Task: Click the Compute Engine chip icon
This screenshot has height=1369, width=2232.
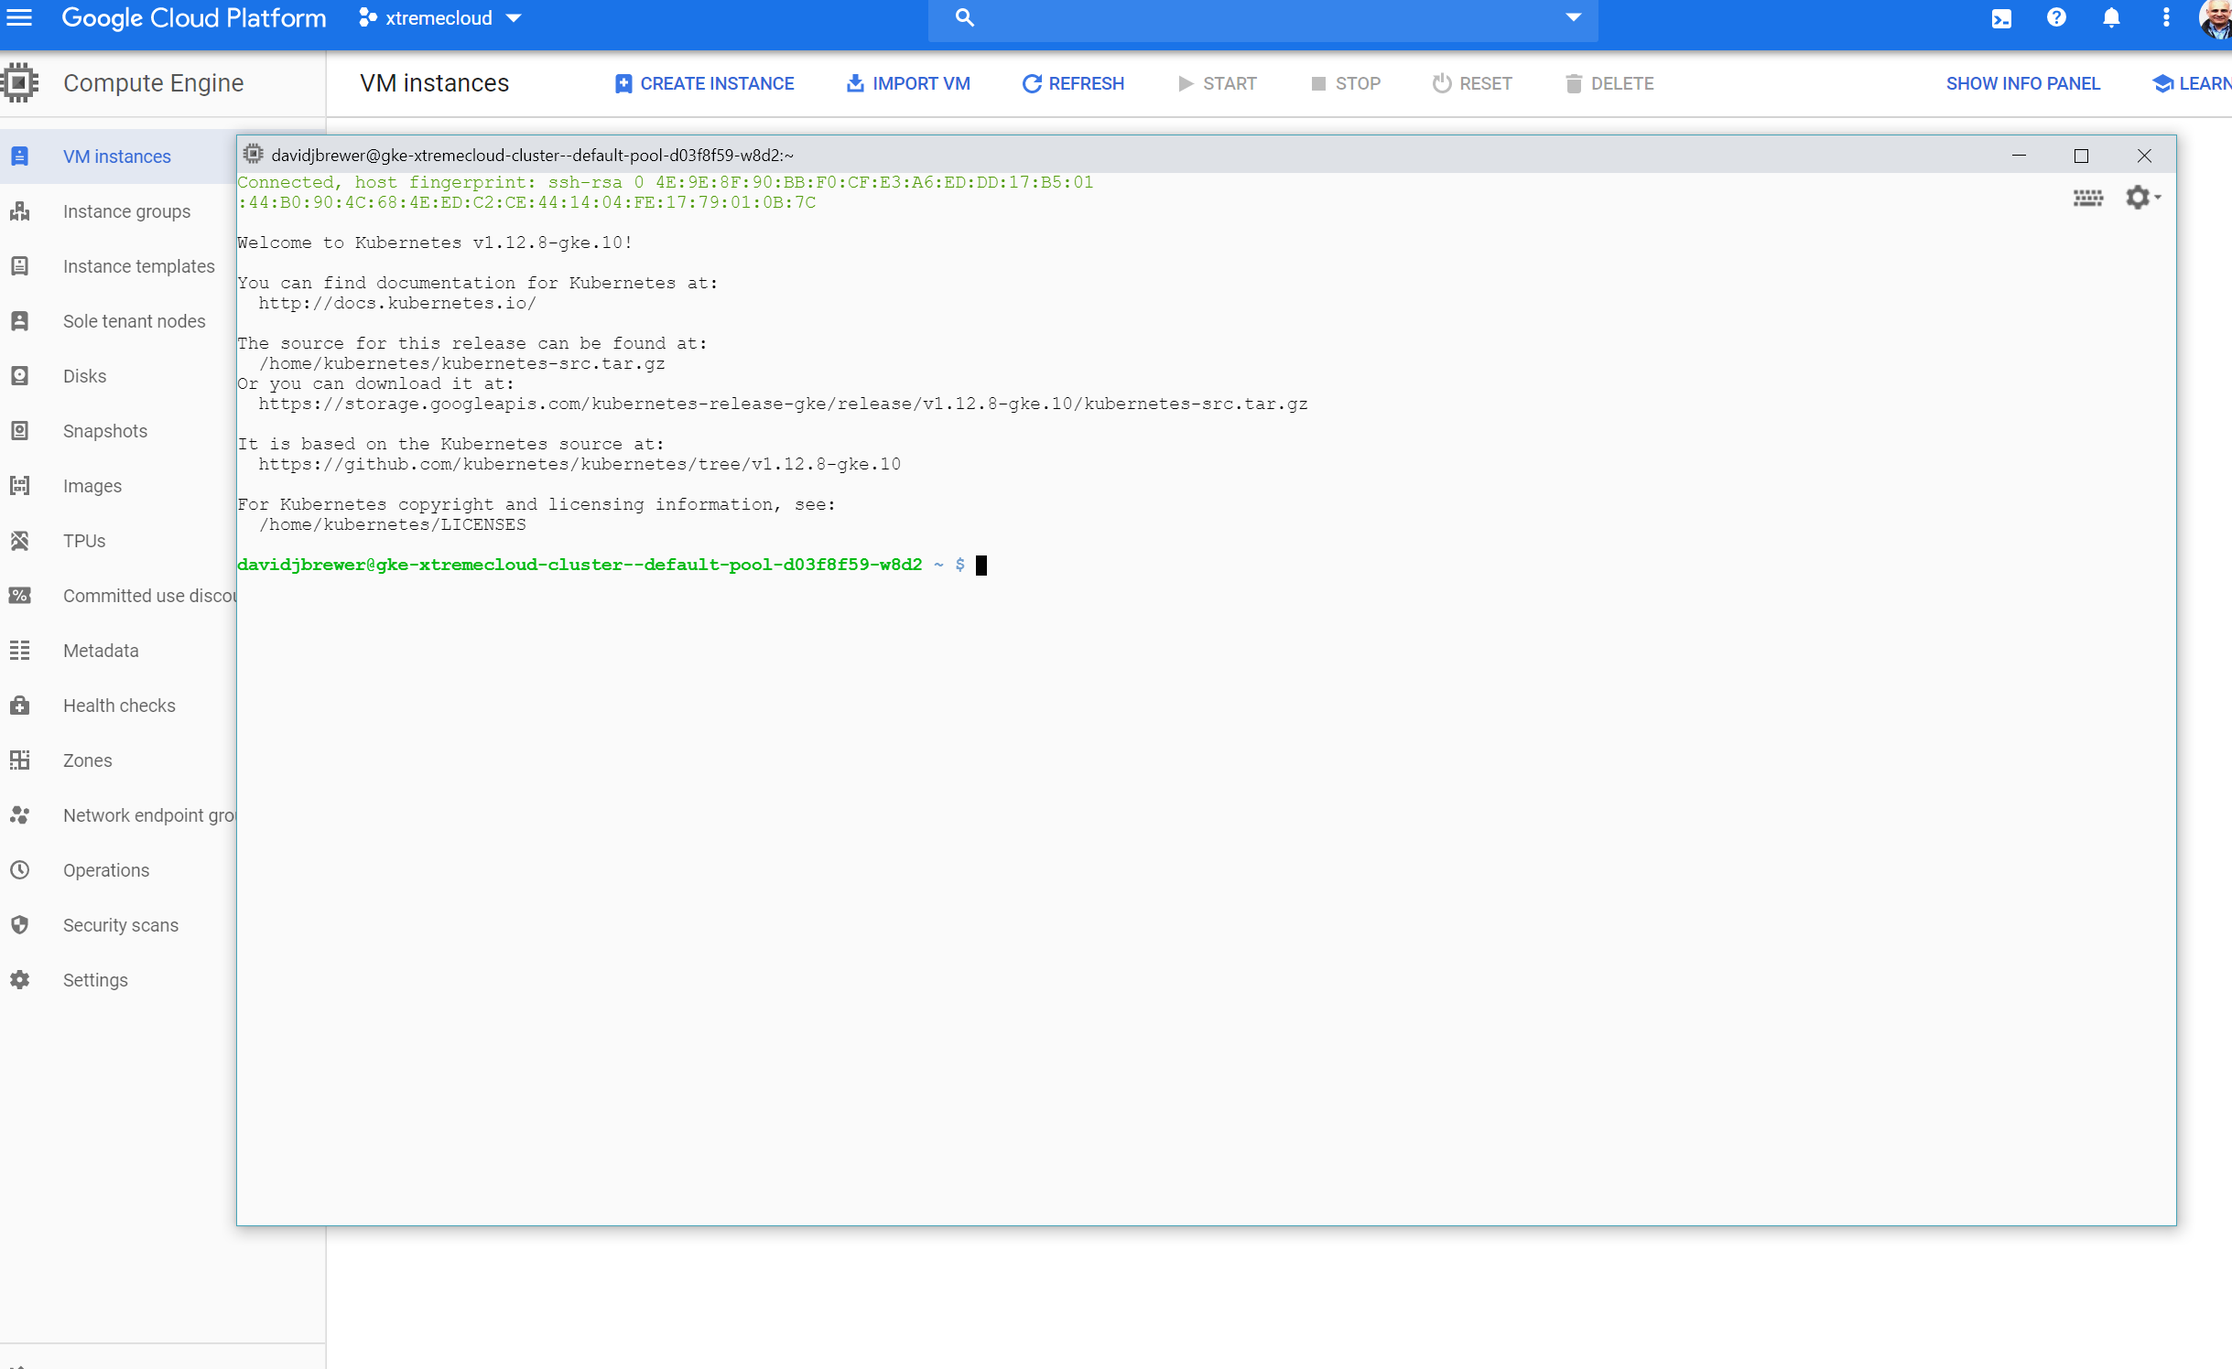Action: coord(19,82)
